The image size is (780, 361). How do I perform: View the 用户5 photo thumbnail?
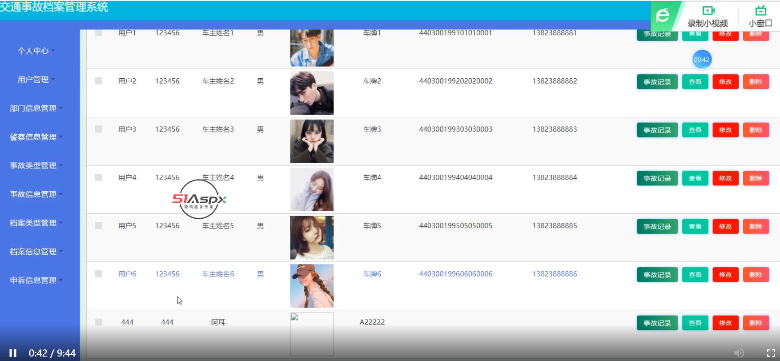pyautogui.click(x=312, y=238)
